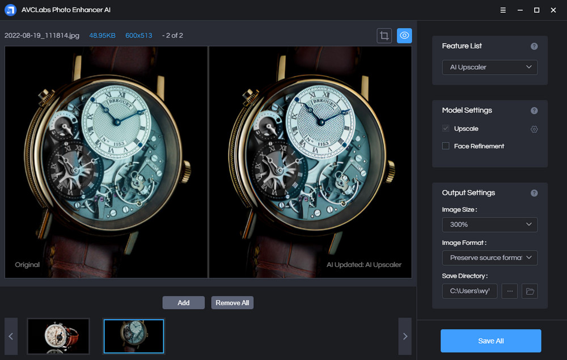Image resolution: width=567 pixels, height=360 pixels.
Task: Click the Original image preview pane
Action: click(x=106, y=162)
